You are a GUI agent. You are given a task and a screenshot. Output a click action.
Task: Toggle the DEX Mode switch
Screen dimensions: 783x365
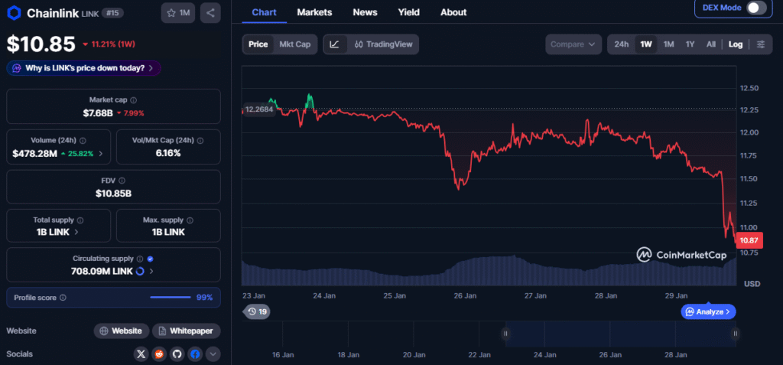(x=755, y=8)
